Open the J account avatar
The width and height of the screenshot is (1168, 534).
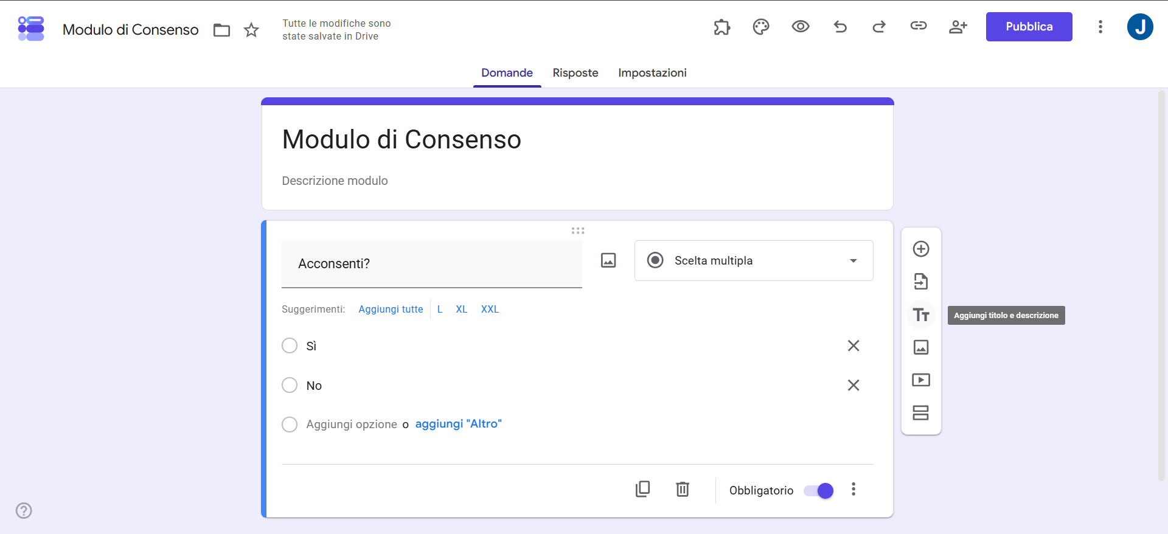[1140, 27]
